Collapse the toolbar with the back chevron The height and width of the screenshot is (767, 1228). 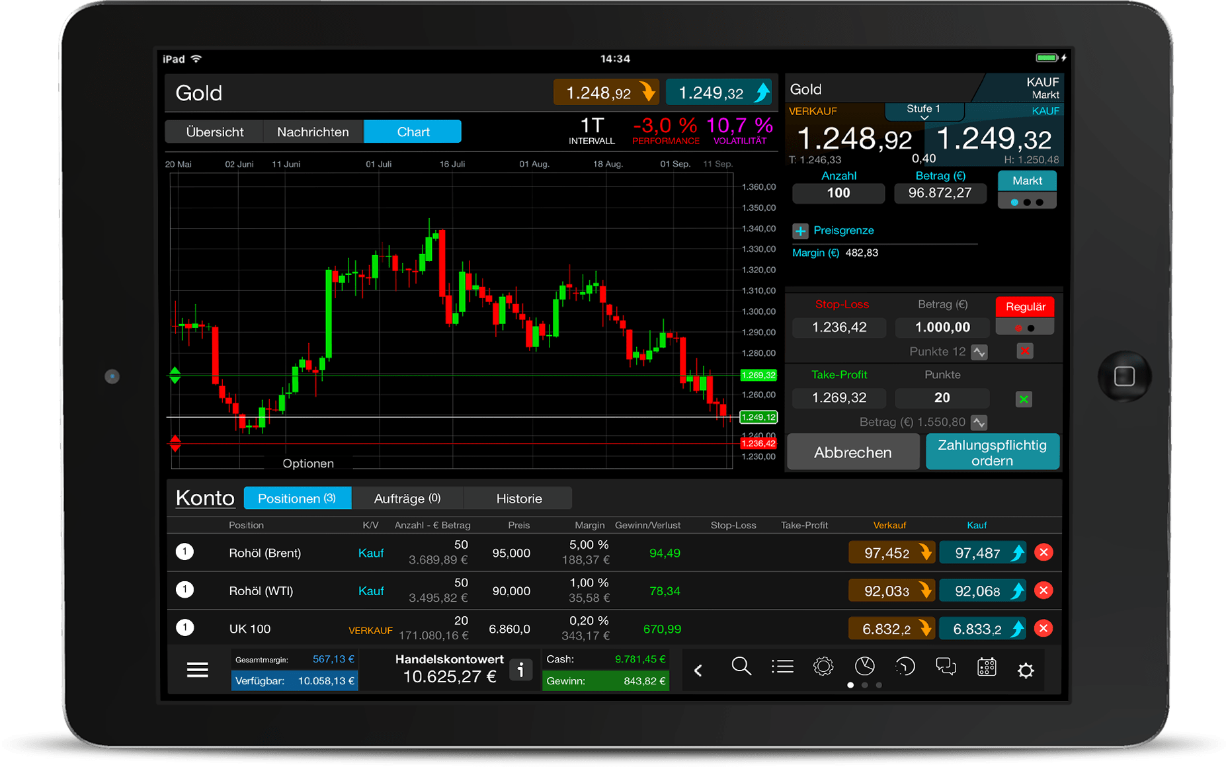coord(698,670)
